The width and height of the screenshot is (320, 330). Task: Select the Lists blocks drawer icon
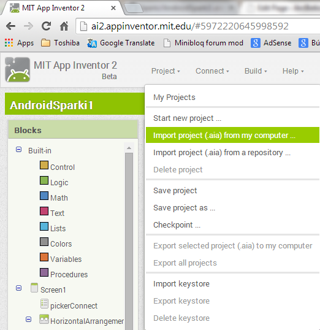(x=44, y=226)
